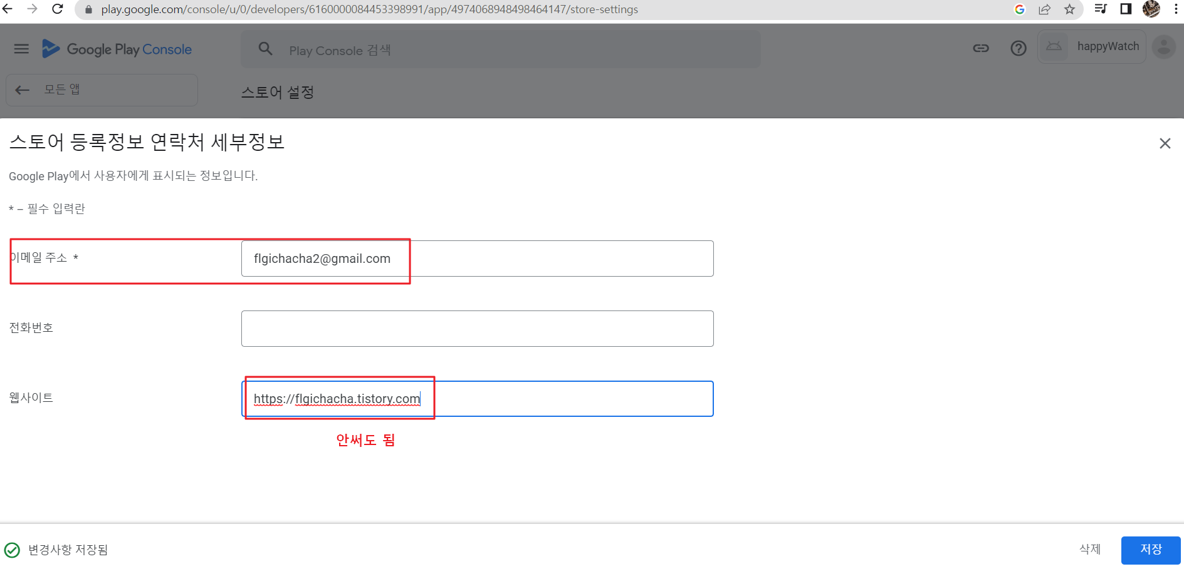Click the 웹사이트 label

click(x=31, y=398)
